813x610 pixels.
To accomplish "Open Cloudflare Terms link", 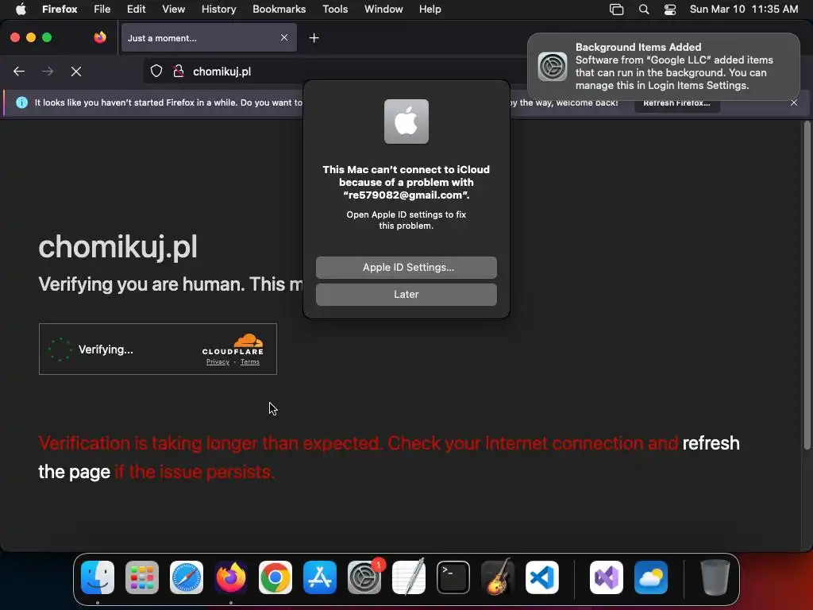I will coord(250,361).
